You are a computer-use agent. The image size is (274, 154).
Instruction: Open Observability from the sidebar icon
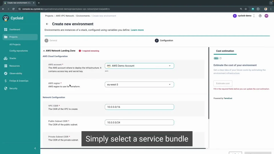coord(6,73)
